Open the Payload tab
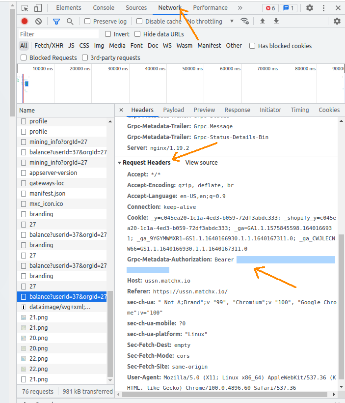This screenshot has width=345, height=403. click(174, 110)
